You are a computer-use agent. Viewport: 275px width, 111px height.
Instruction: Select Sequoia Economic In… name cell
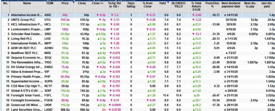pyautogui.click(x=27, y=58)
